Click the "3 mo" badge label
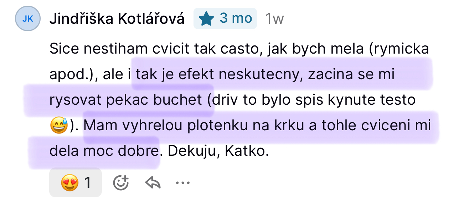464x203 pixels. click(236, 18)
